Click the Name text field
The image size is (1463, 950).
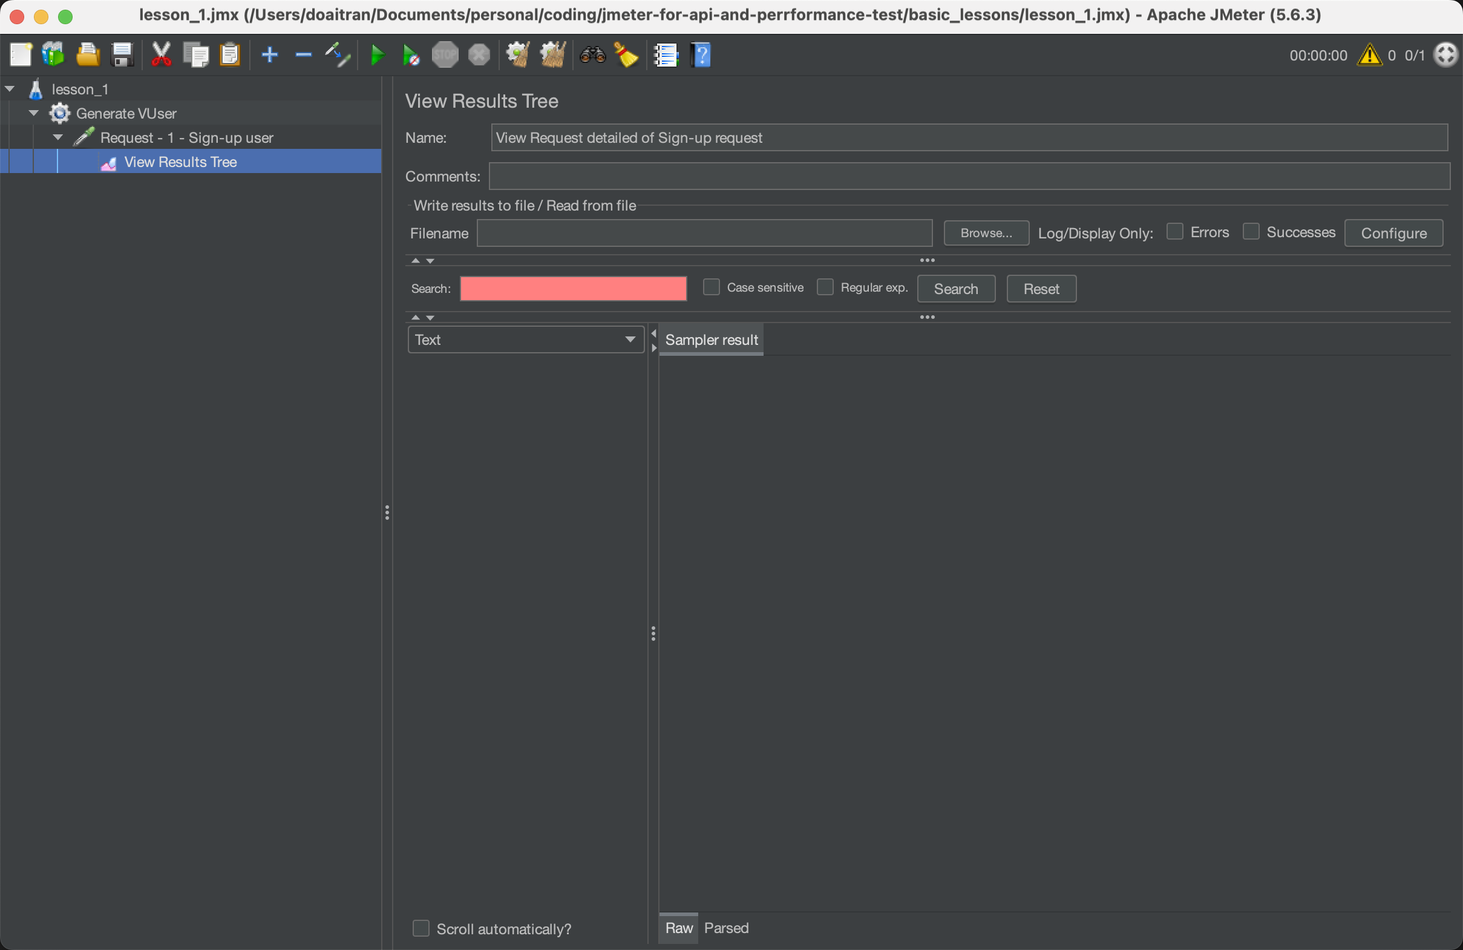(969, 138)
